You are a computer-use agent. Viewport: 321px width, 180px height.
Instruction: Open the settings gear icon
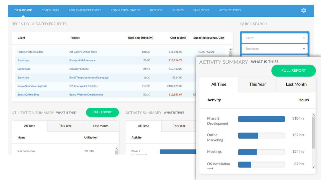click(303, 10)
